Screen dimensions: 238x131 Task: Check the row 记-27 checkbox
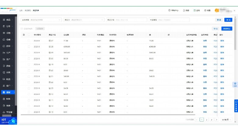point(29,41)
